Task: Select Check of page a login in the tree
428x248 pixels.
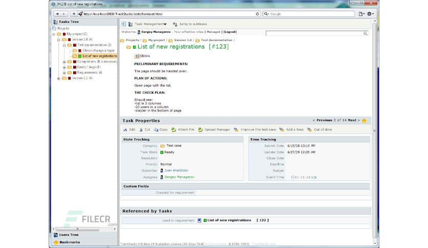Action: click(x=98, y=51)
